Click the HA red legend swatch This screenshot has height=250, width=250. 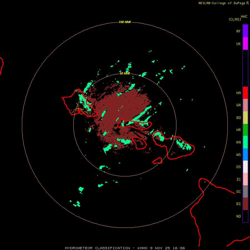(245, 93)
